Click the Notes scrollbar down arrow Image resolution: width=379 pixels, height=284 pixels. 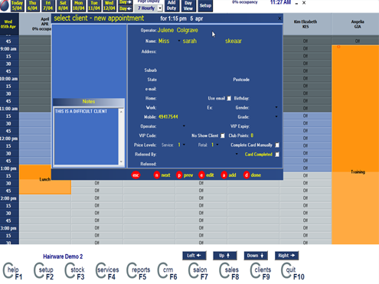pyautogui.click(x=121, y=162)
